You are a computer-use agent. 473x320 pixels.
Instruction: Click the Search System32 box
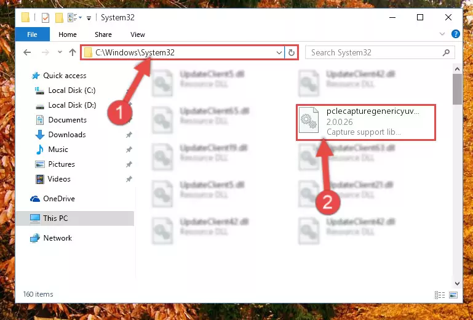point(380,52)
